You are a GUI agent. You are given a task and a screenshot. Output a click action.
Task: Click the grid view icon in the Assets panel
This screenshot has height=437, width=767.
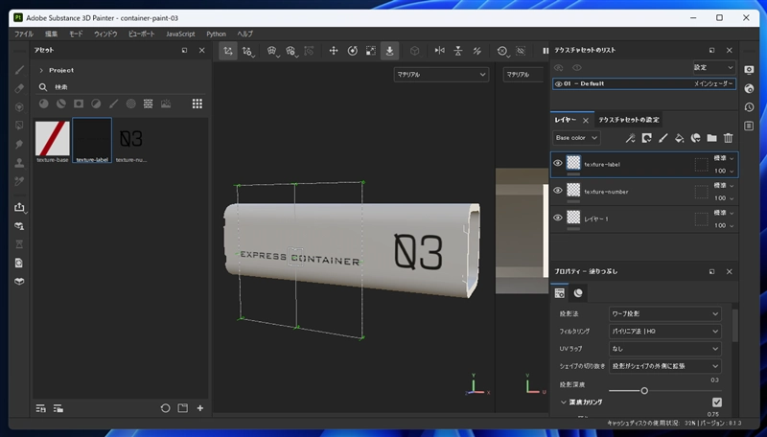[x=198, y=103]
